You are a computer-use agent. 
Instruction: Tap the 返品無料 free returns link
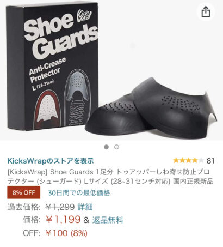pos(108,220)
